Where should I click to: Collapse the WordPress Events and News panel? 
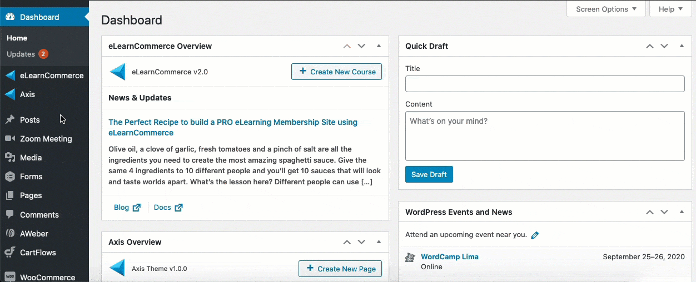coord(682,212)
